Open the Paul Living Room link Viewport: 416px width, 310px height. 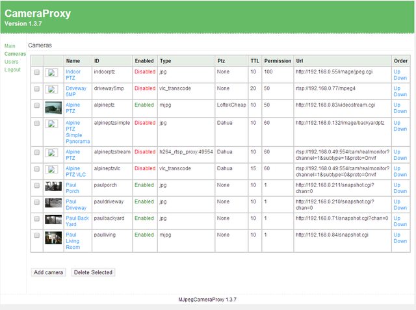click(x=73, y=241)
